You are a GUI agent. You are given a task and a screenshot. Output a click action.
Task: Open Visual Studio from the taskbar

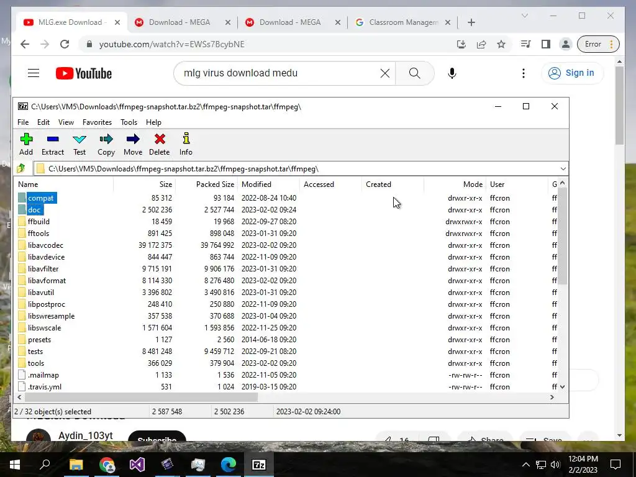click(137, 465)
